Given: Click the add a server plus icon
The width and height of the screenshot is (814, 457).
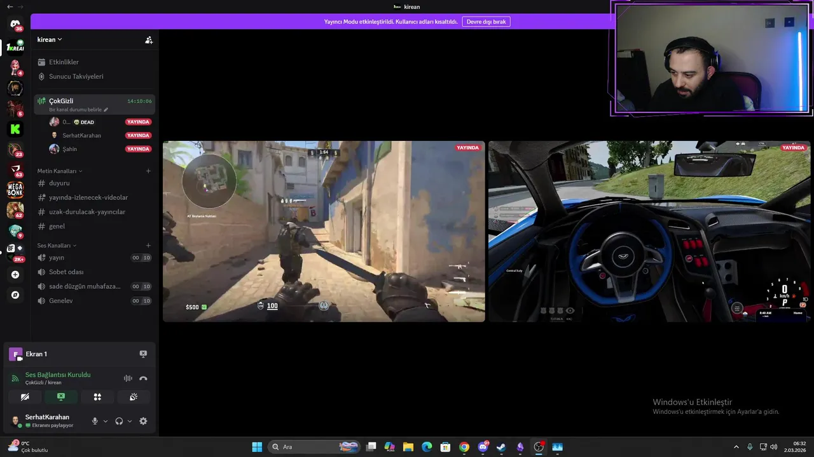Looking at the screenshot, I should [x=15, y=275].
